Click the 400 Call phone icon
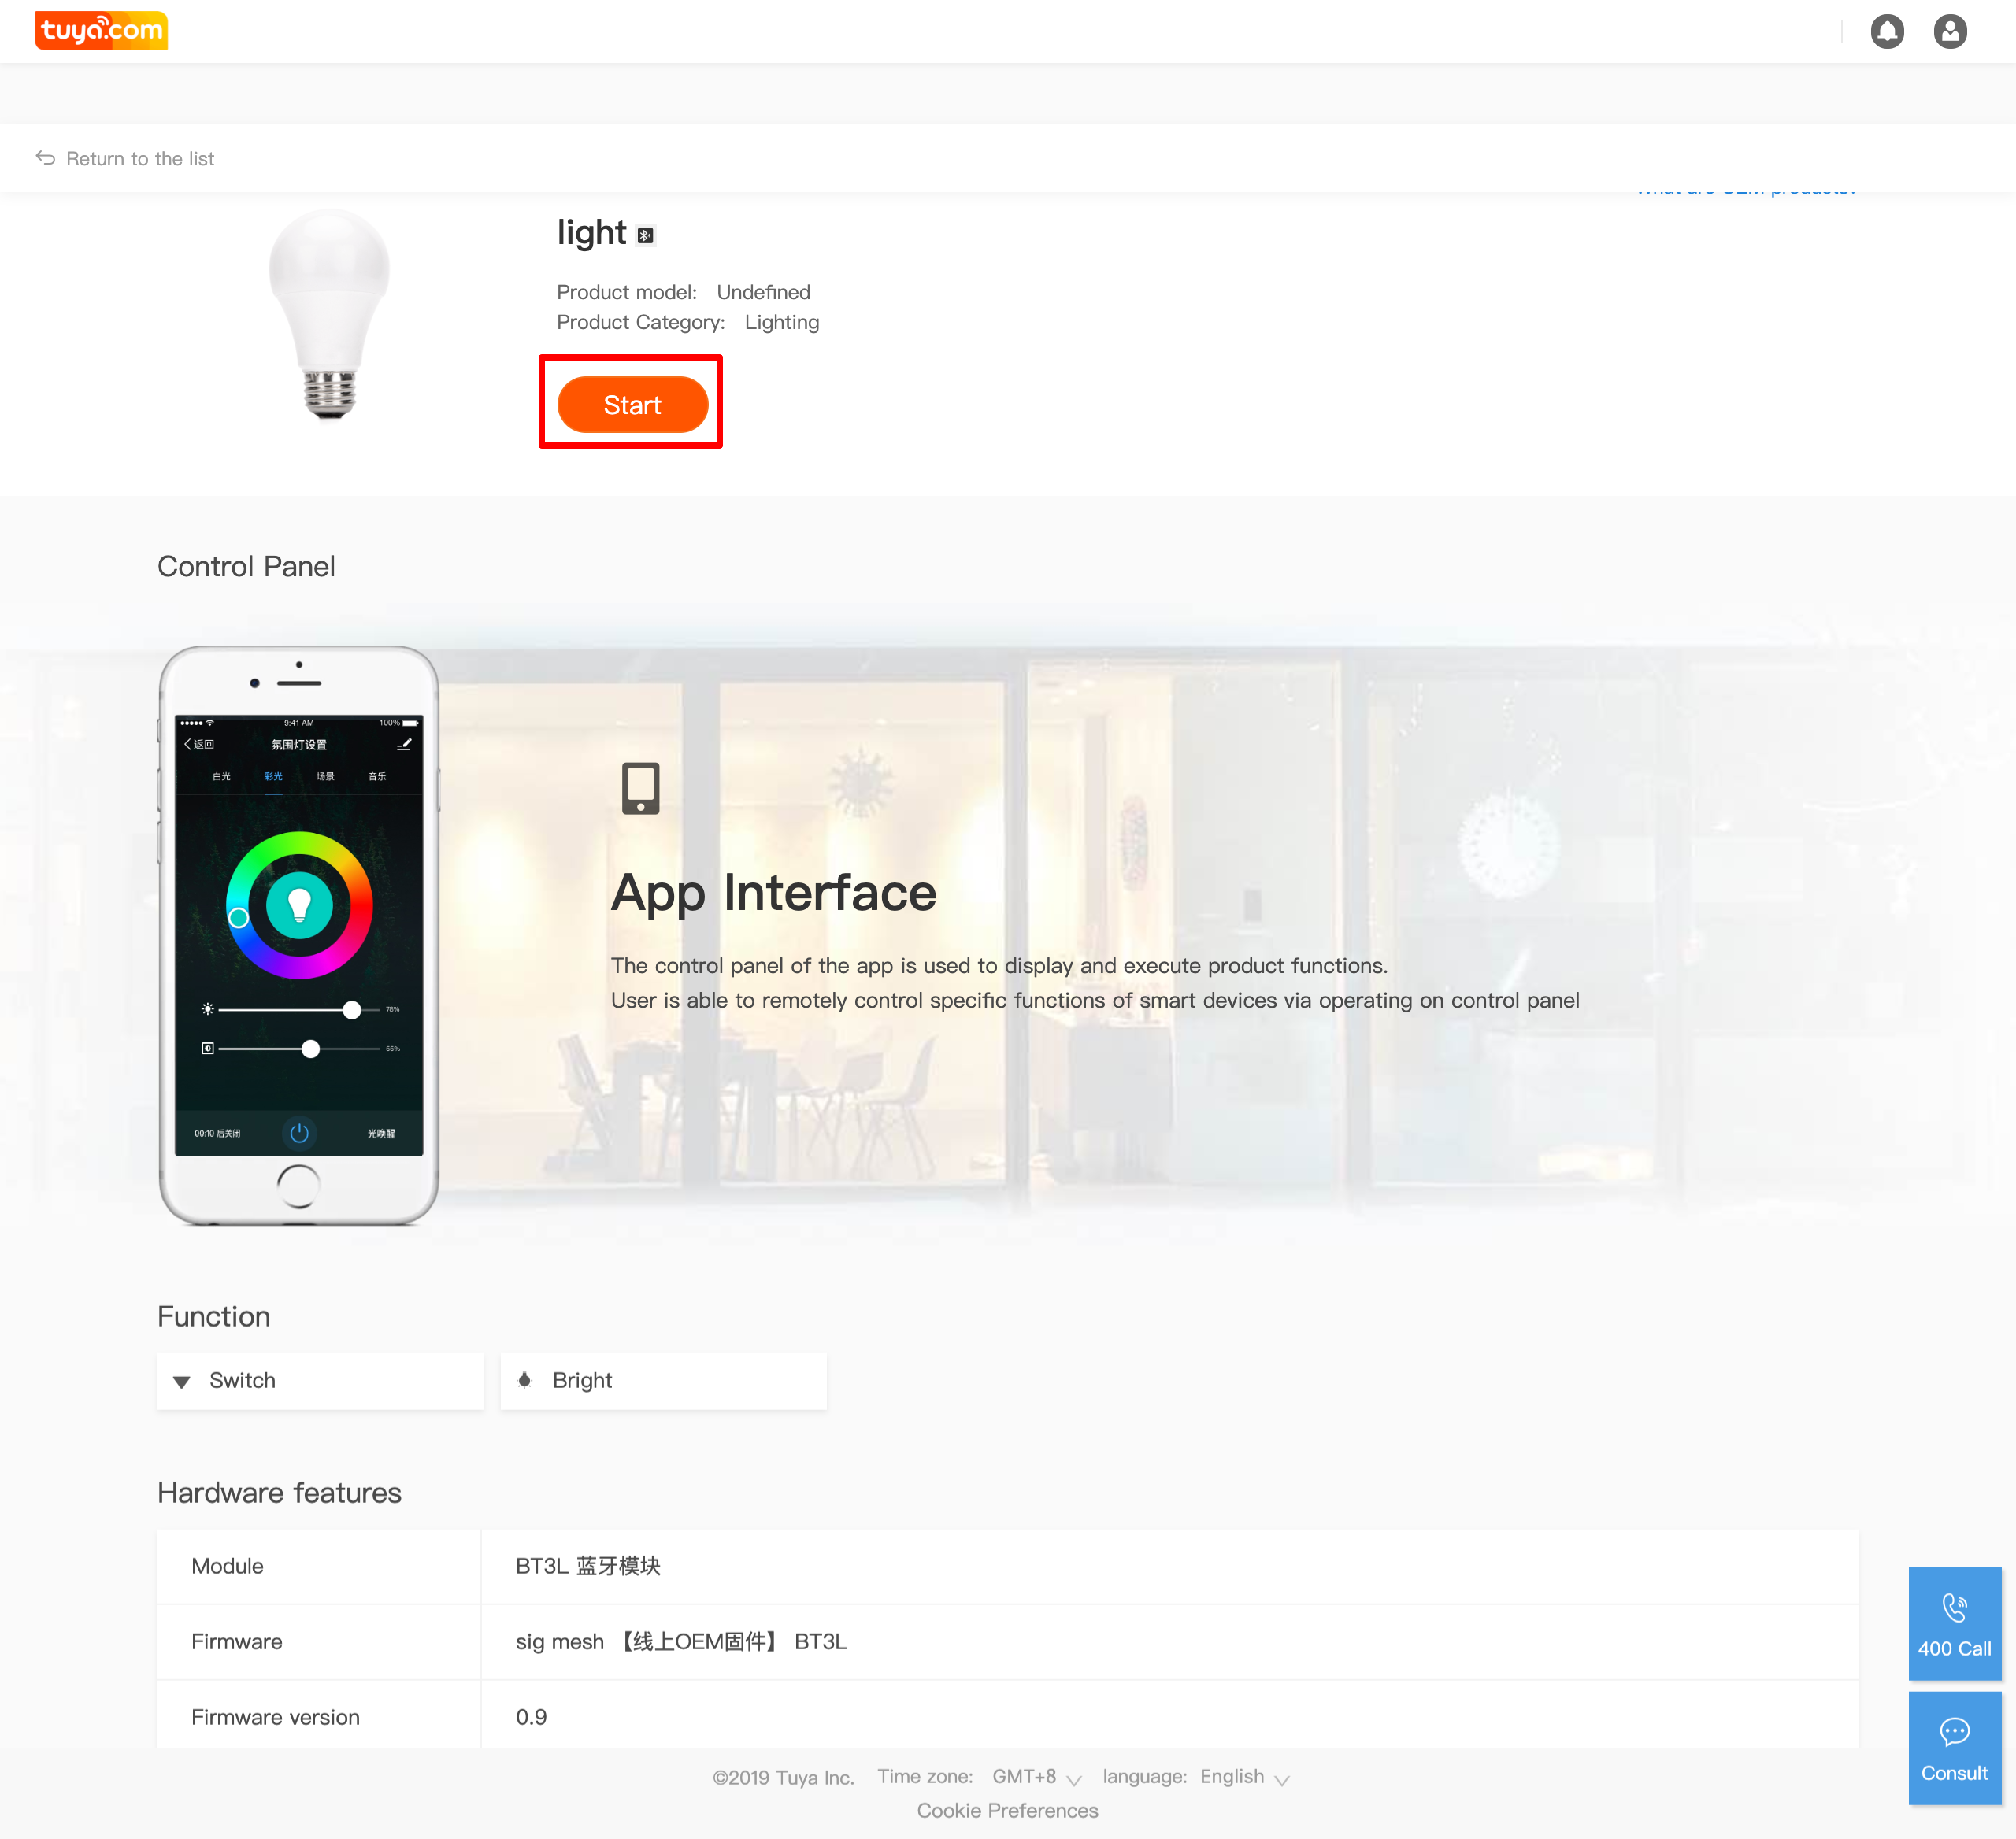The height and width of the screenshot is (1839, 2016). pos(1954,1607)
